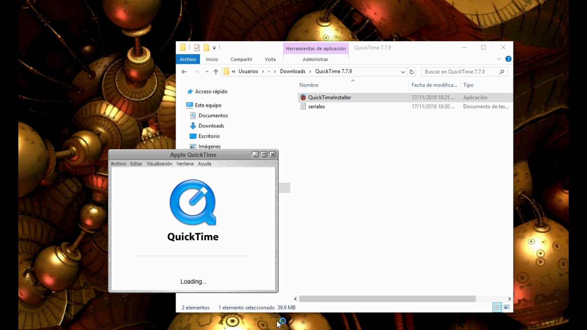
Task: Click the QuickTimeInstaller application icon
Action: pyautogui.click(x=303, y=97)
